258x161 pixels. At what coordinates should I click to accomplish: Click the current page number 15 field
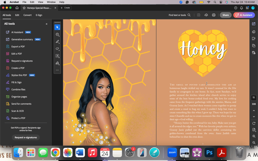(254, 98)
